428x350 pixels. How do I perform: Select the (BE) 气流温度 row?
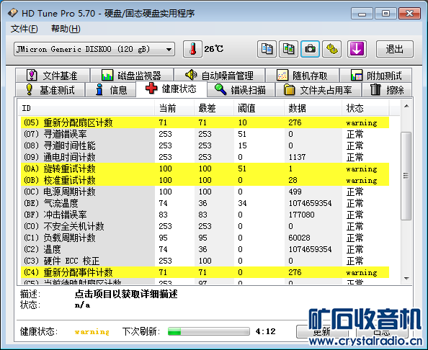coord(205,203)
